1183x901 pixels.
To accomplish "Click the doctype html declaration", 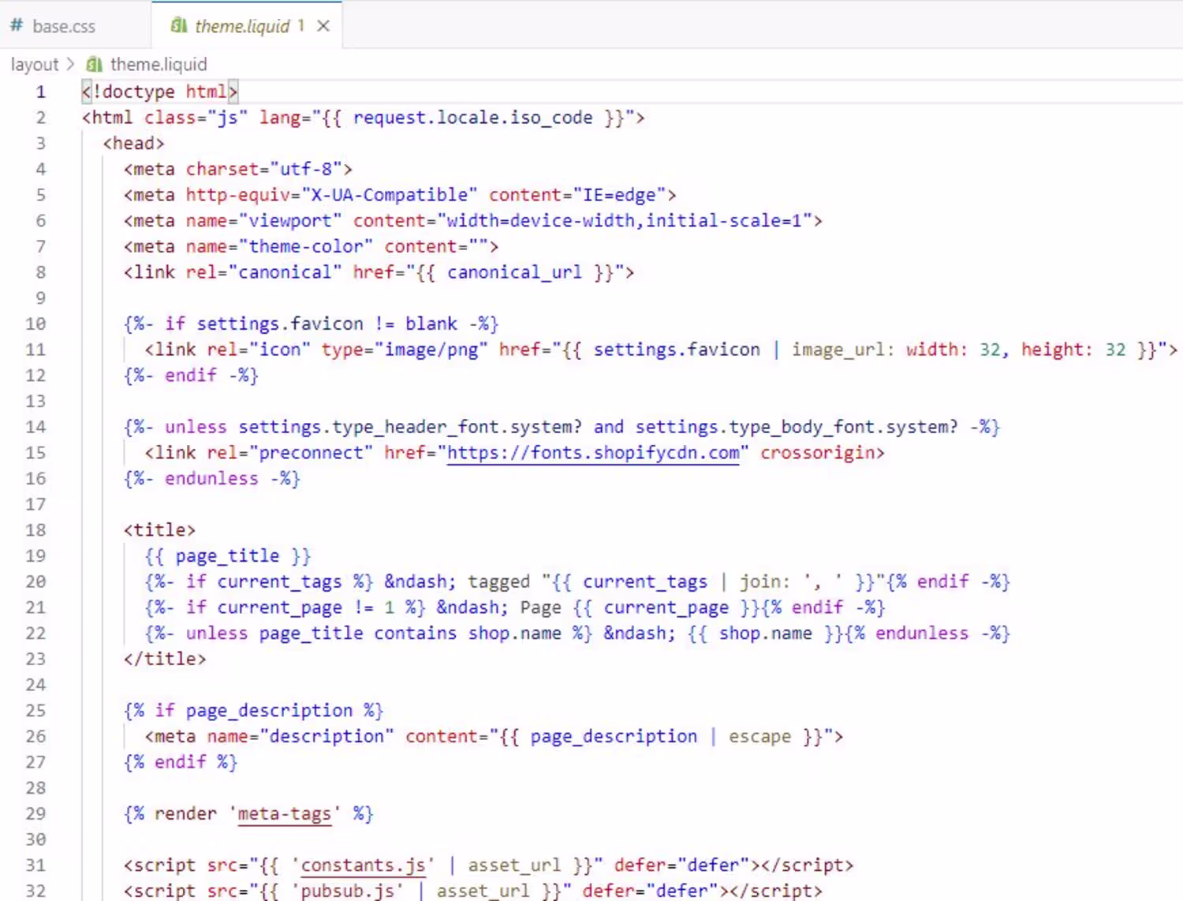I will click(159, 92).
